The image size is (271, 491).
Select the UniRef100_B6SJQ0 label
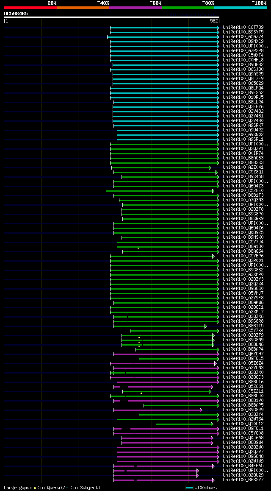pos(243,70)
